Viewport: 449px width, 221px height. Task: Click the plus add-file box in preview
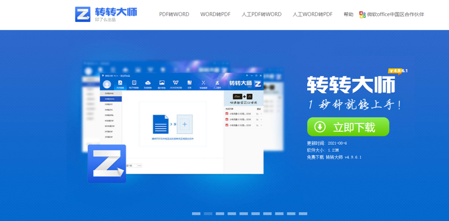185,124
